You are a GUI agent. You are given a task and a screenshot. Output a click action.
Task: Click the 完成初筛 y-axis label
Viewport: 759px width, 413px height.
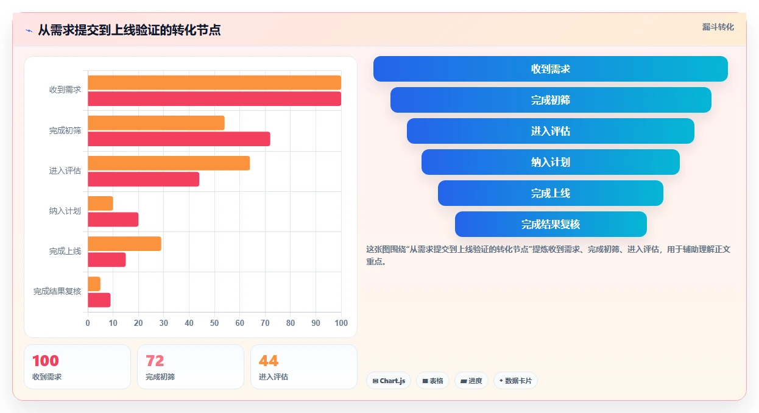[65, 130]
